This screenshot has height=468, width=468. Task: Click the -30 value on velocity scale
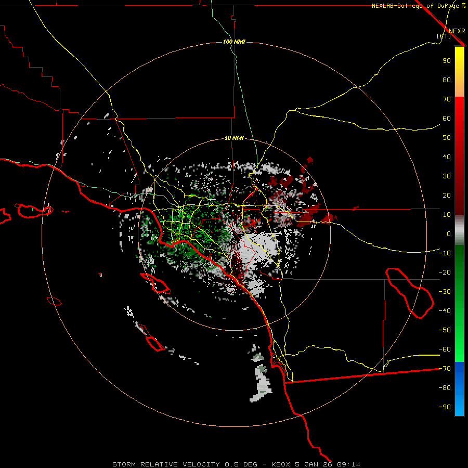tap(445, 291)
